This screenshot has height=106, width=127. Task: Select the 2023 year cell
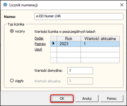tap(69, 44)
